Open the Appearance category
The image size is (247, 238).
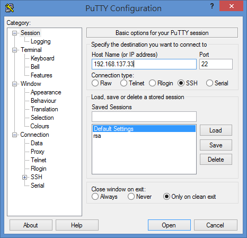tap(46, 92)
